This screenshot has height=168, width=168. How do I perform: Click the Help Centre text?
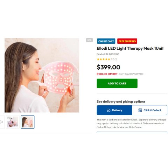tap(135, 127)
